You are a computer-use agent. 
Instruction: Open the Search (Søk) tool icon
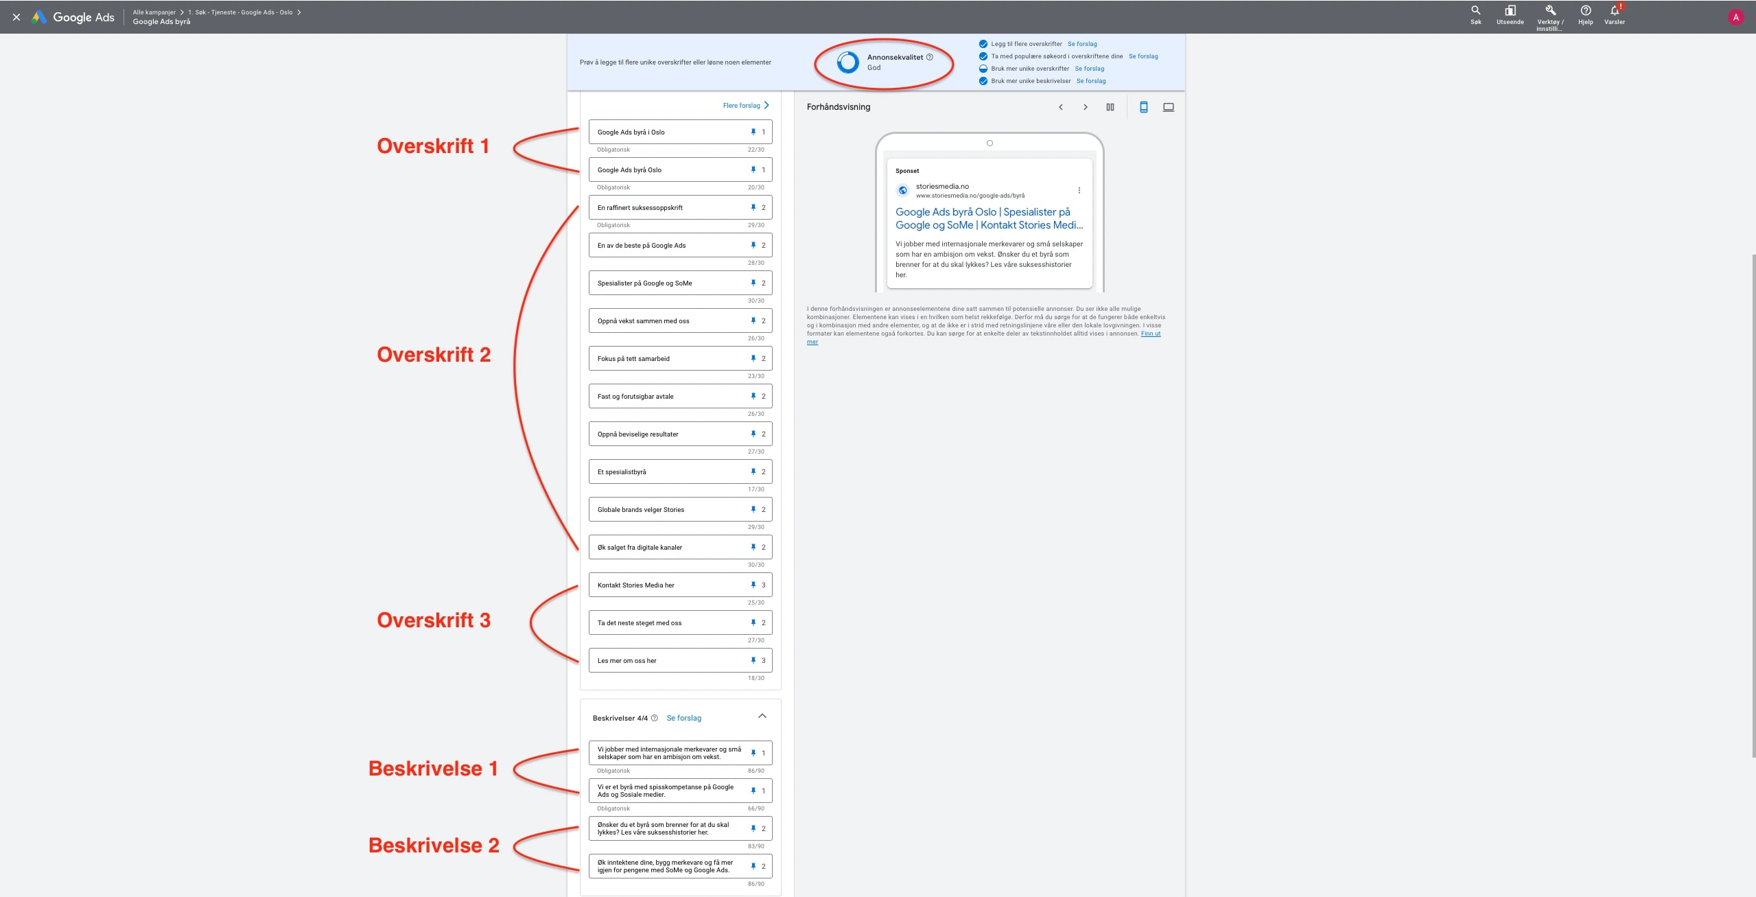tap(1475, 11)
